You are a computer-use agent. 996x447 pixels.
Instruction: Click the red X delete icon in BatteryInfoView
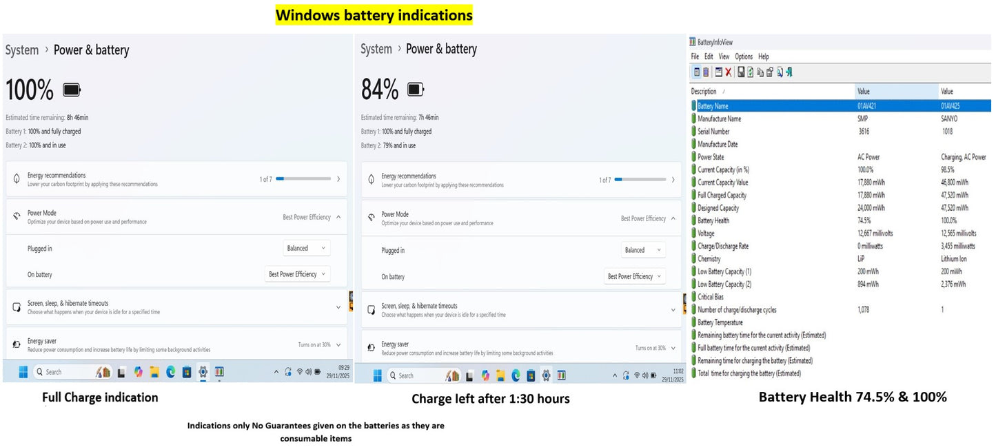728,72
